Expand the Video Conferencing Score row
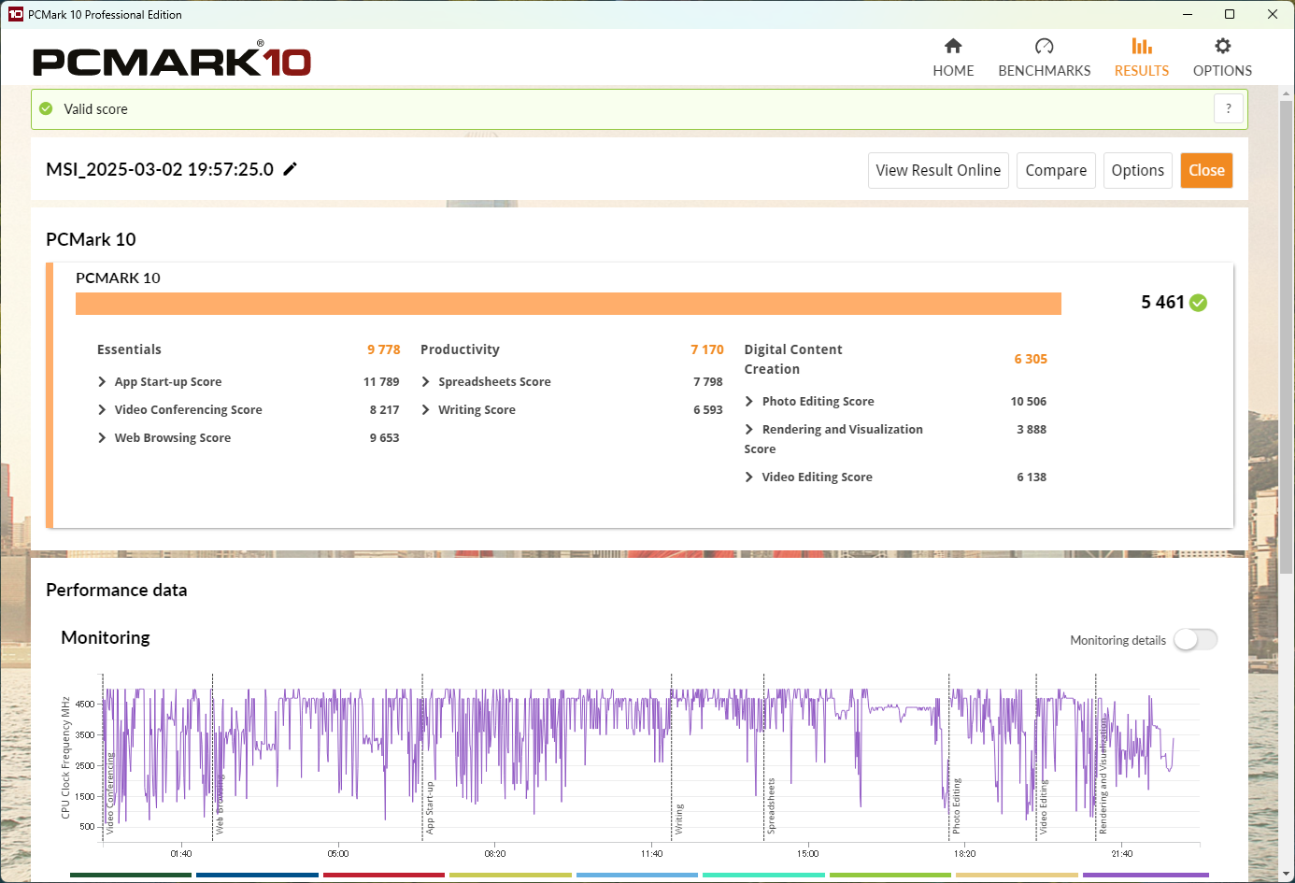1295x883 pixels. click(x=102, y=409)
